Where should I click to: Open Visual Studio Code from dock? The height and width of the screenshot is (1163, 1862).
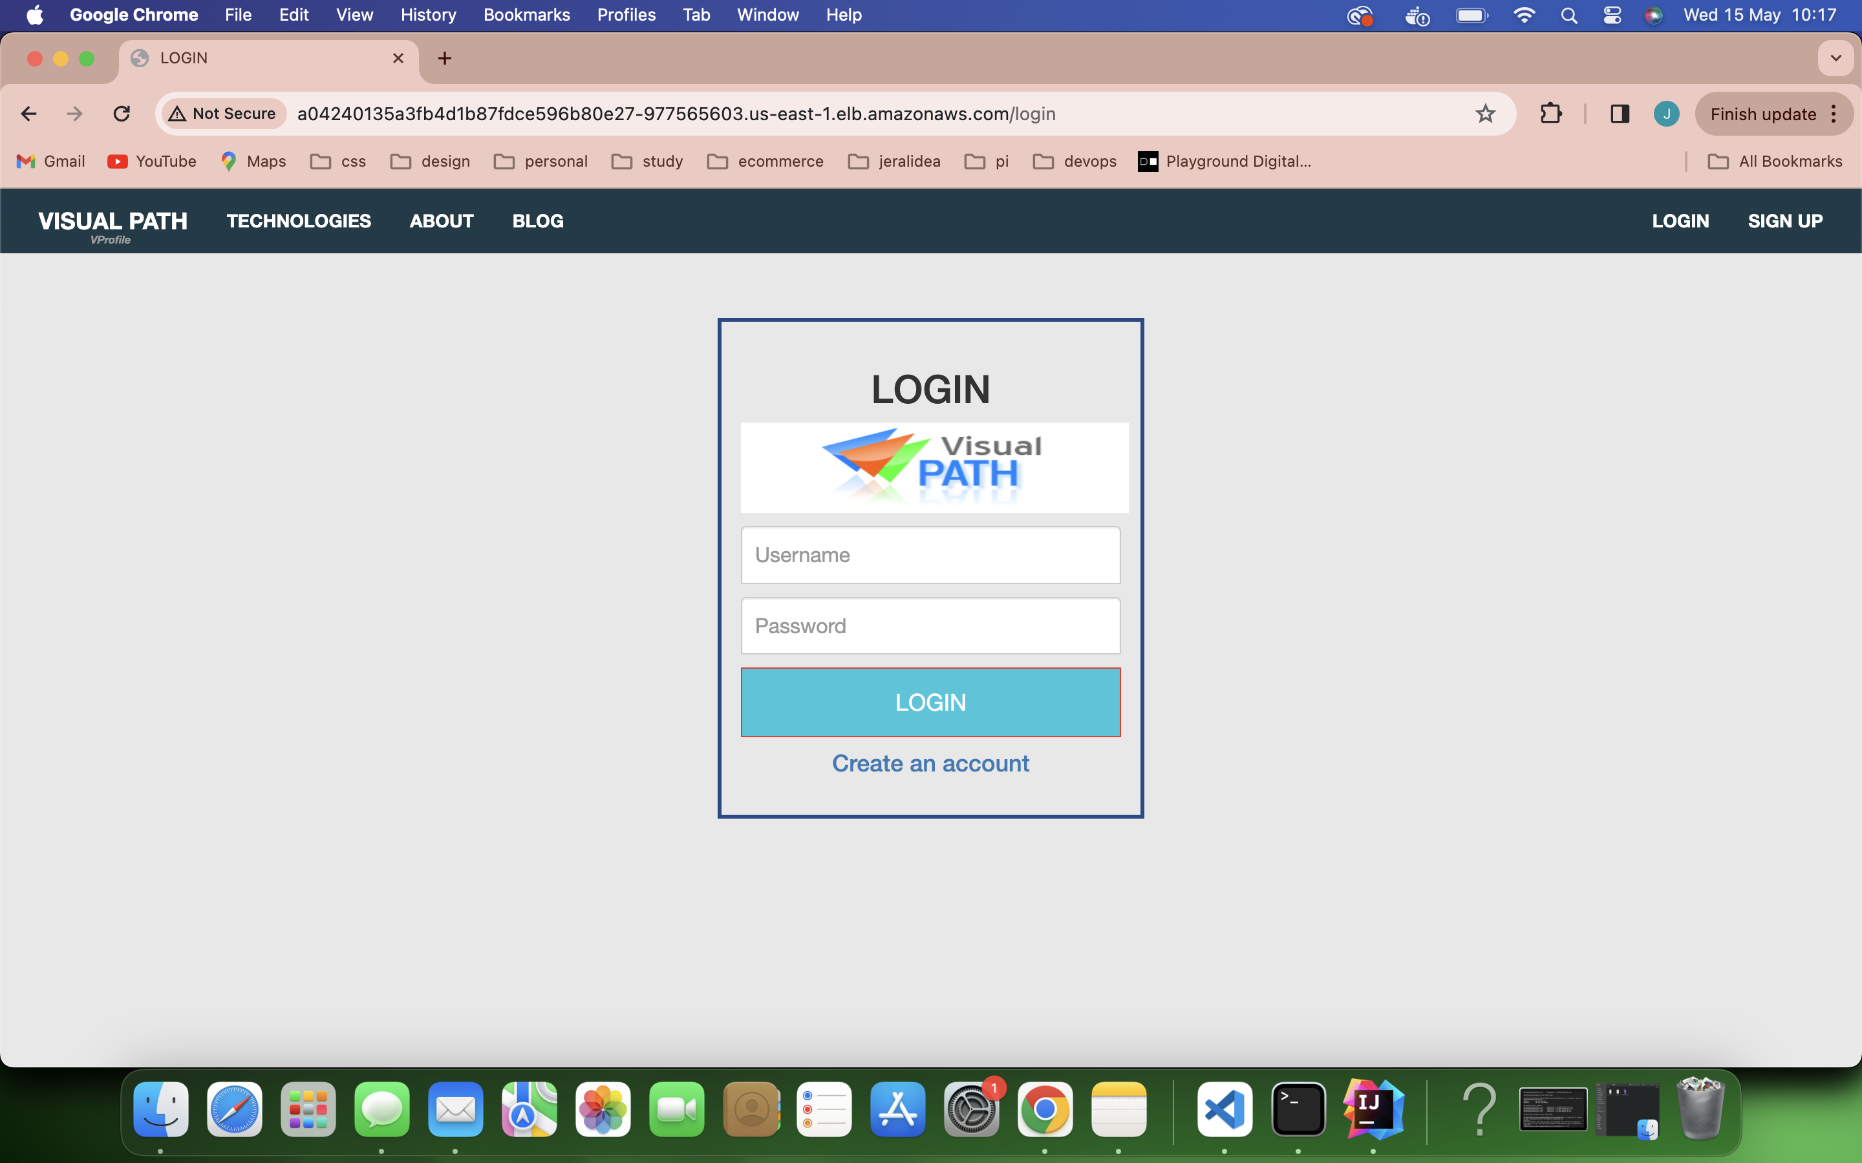click(x=1224, y=1109)
